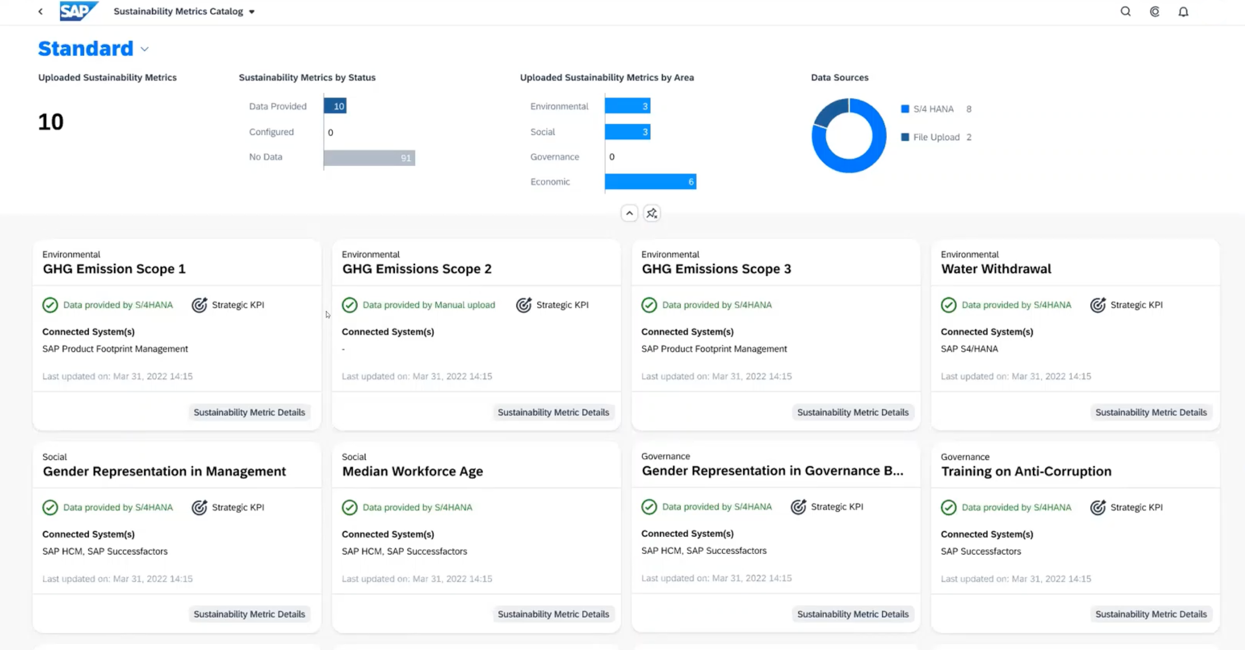Open Sustainability Metric Details for Training on Anti-Corruption
The width and height of the screenshot is (1245, 650).
pos(1151,614)
